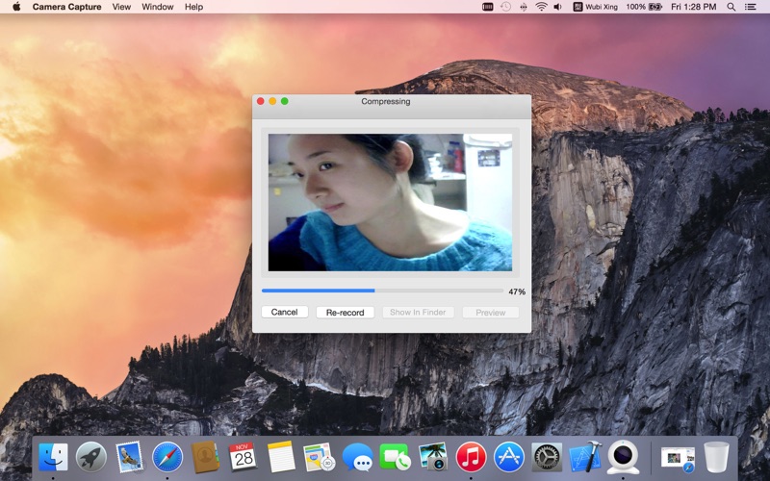Open iTunes from the Dock

click(471, 457)
